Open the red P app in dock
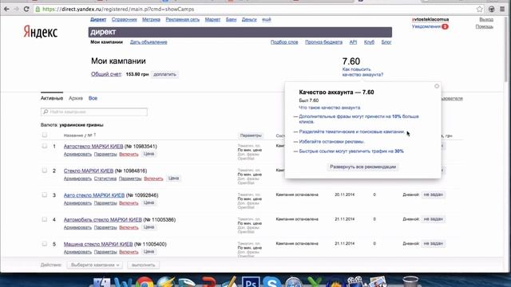Image resolution: width=511 pixels, height=287 pixels. tap(208, 282)
